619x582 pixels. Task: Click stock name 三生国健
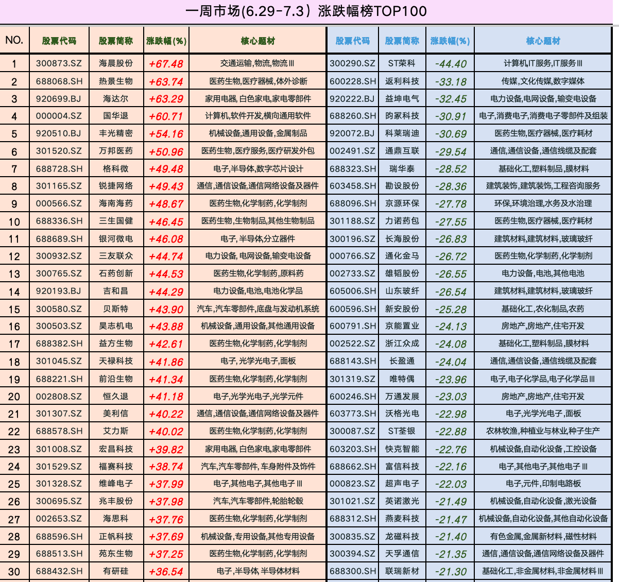(116, 220)
